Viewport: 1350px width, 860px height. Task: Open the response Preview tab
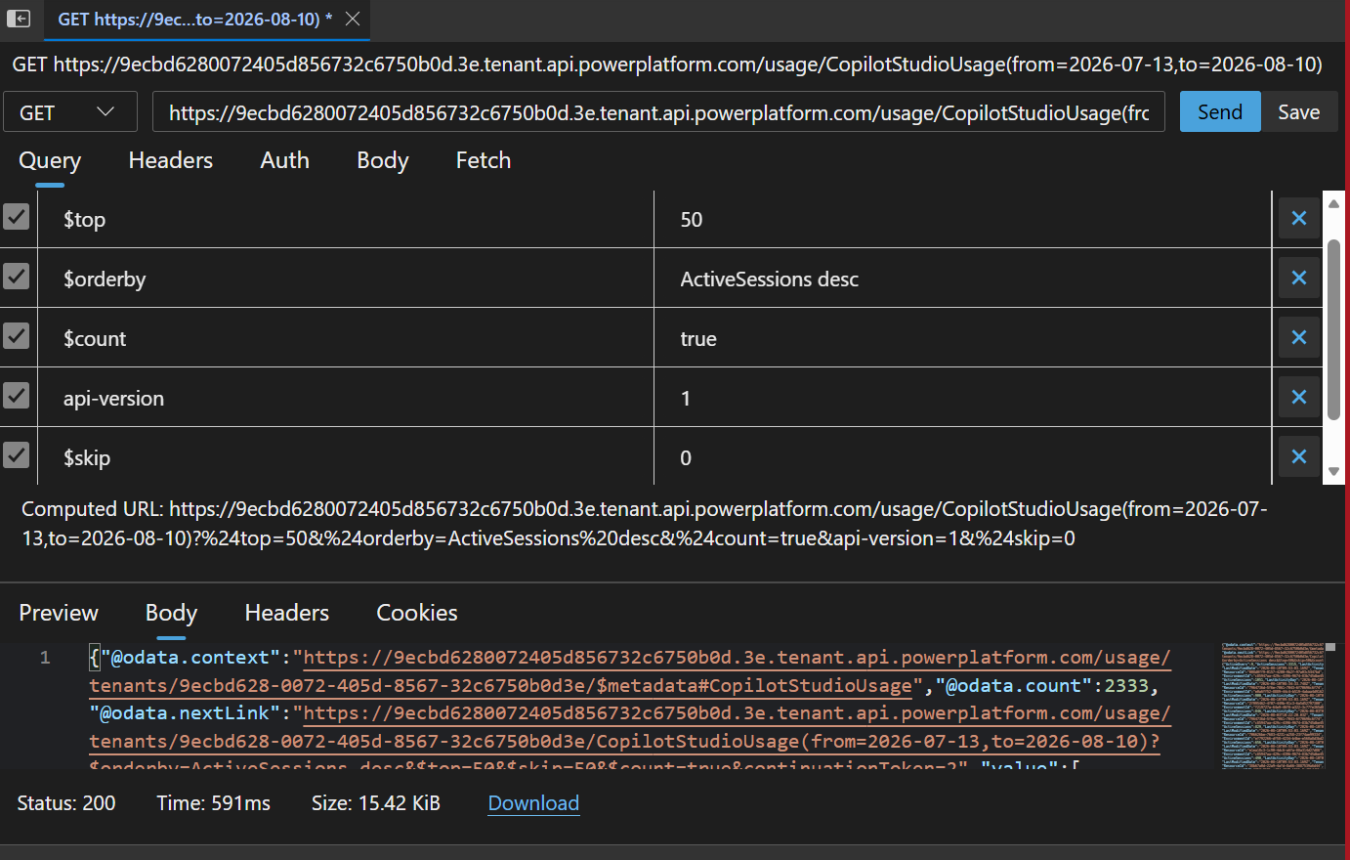click(x=59, y=613)
